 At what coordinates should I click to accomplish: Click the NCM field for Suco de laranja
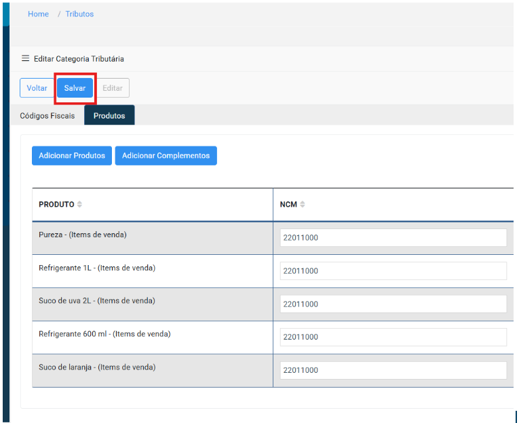(393, 370)
